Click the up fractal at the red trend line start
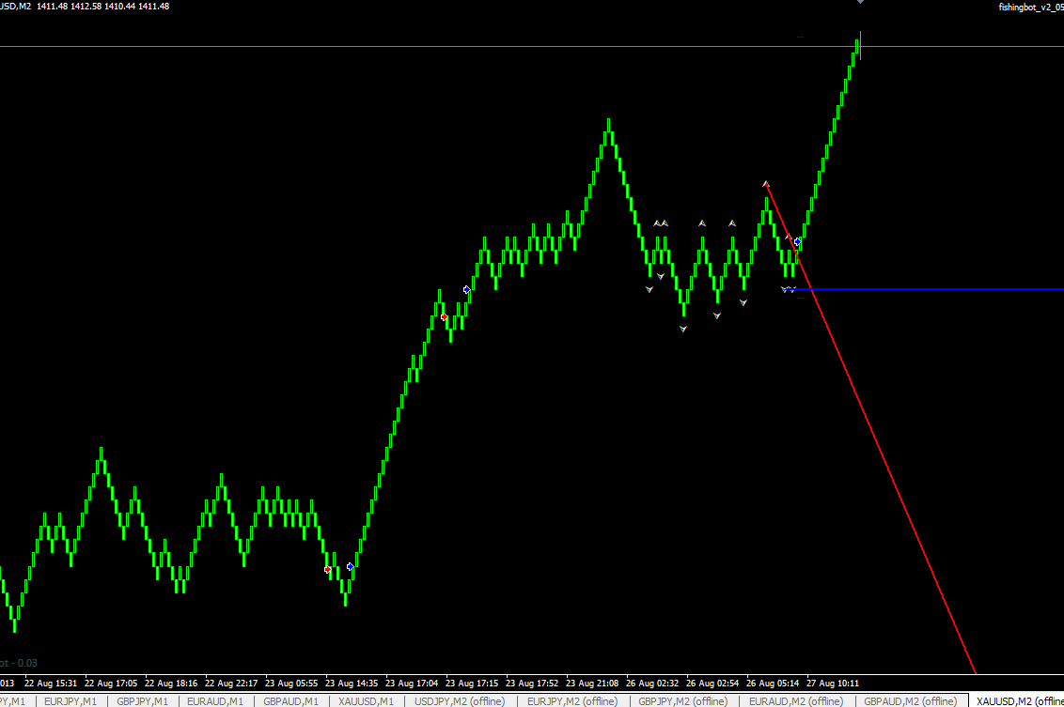 tap(765, 184)
